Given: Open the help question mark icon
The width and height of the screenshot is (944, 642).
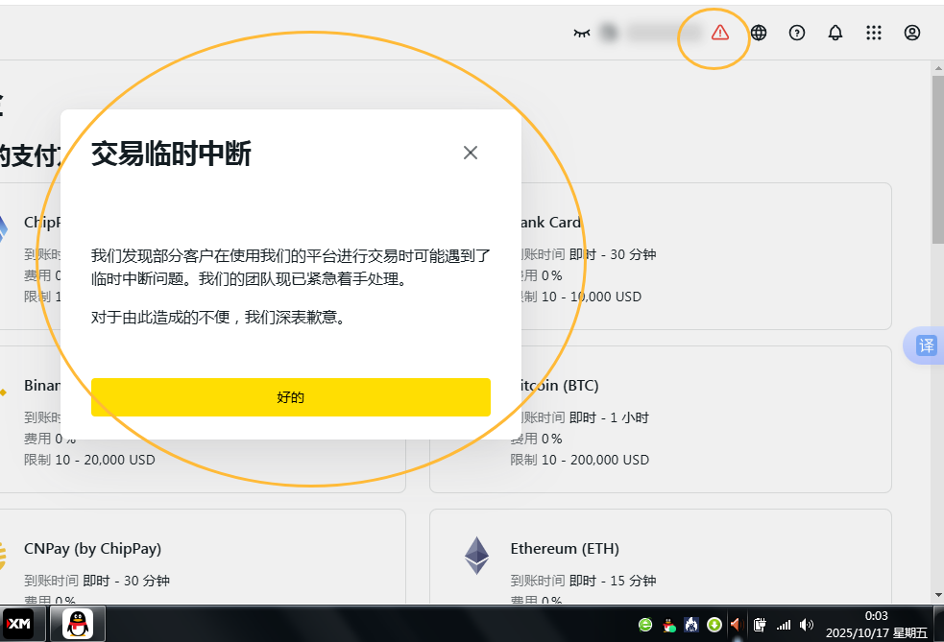Looking at the screenshot, I should coord(797,33).
